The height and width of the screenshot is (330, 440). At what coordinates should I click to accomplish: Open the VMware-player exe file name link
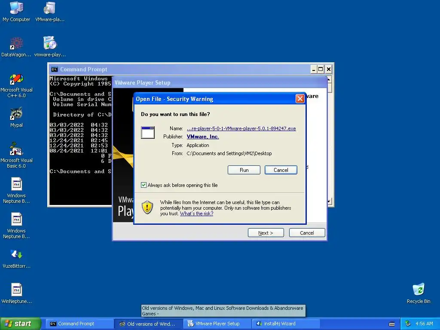[x=241, y=128]
